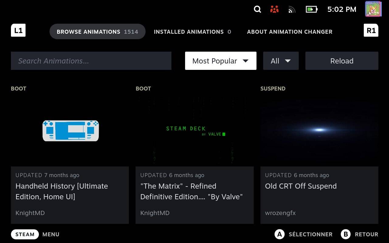The height and width of the screenshot is (243, 389).
Task: Open the search magnifier icon in top bar
Action: pos(257,9)
